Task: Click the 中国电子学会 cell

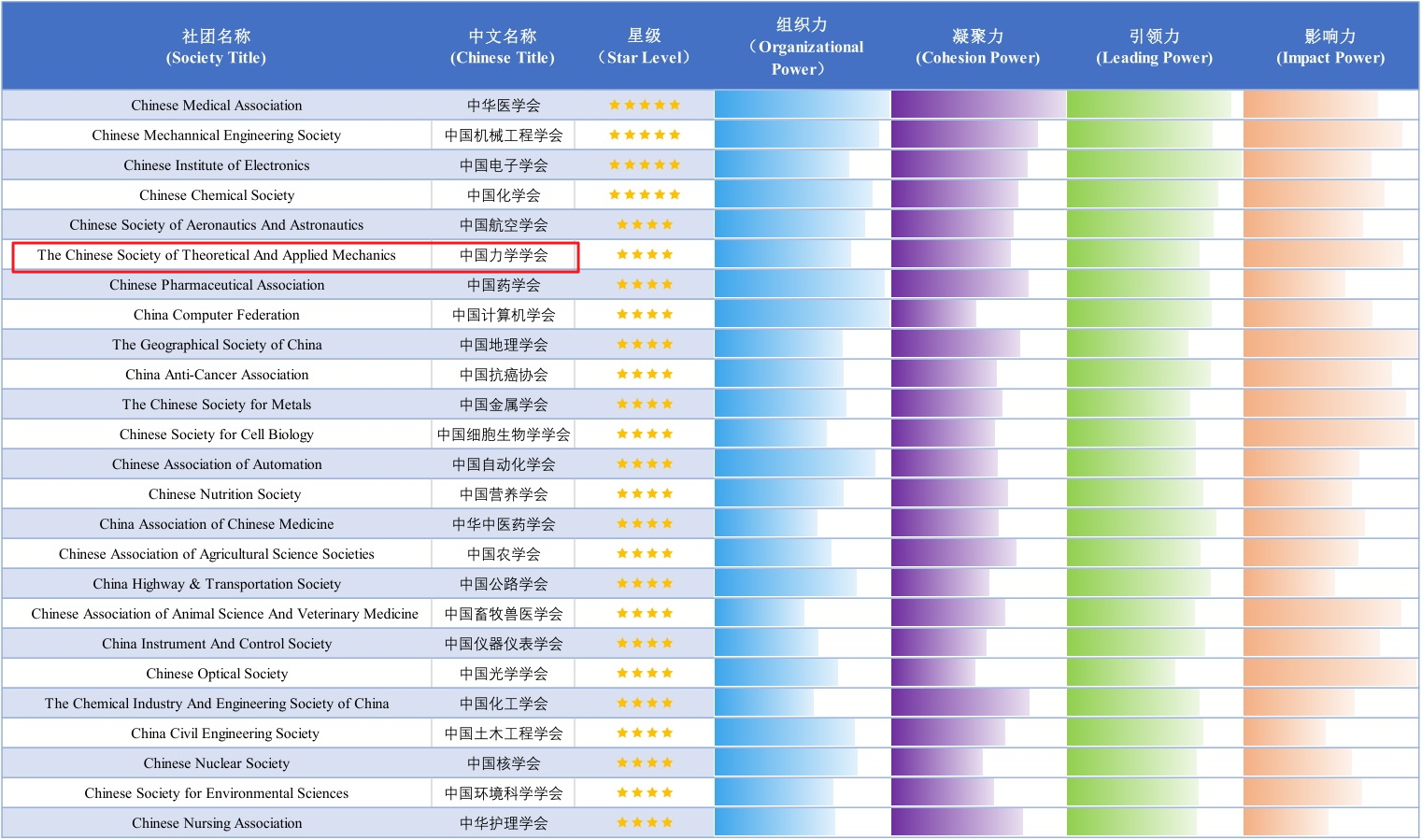Action: 504,165
